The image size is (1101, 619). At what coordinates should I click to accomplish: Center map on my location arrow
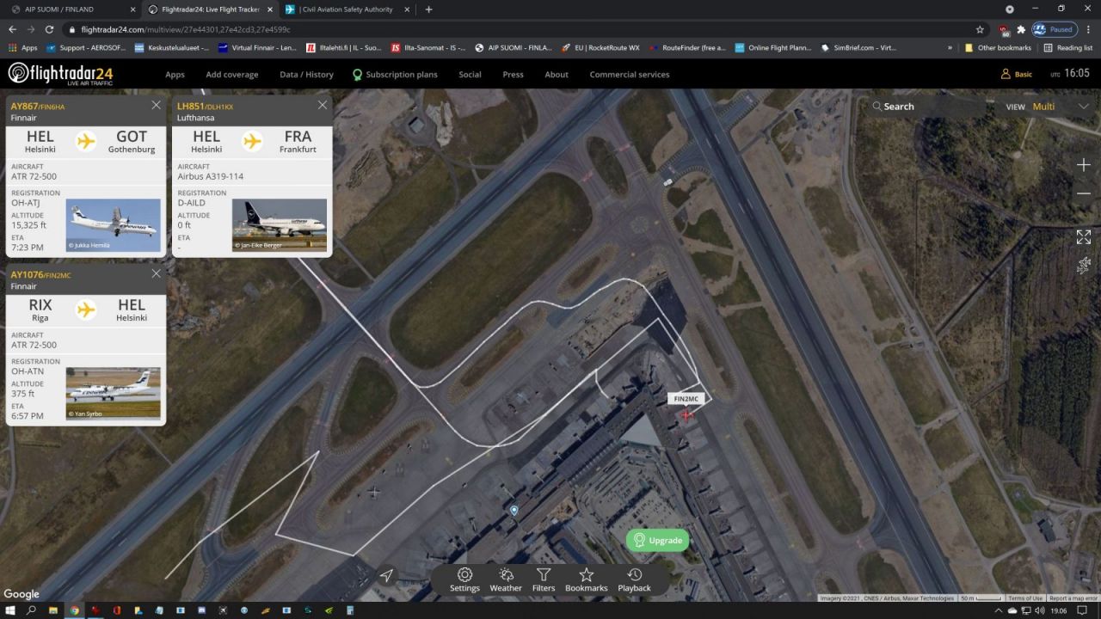386,576
